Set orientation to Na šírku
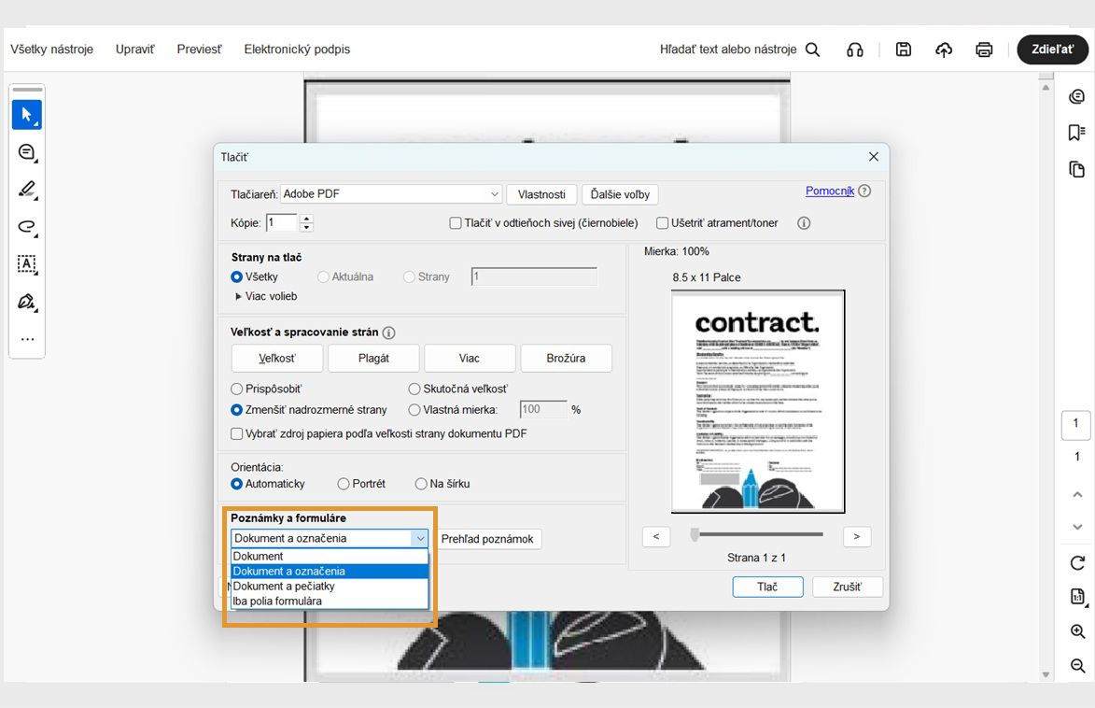 [x=421, y=484]
